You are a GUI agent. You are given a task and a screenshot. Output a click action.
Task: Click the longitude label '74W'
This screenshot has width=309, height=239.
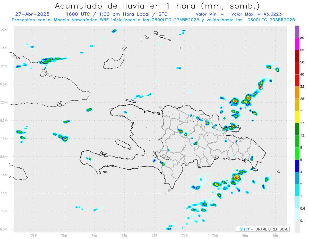coord(94,235)
